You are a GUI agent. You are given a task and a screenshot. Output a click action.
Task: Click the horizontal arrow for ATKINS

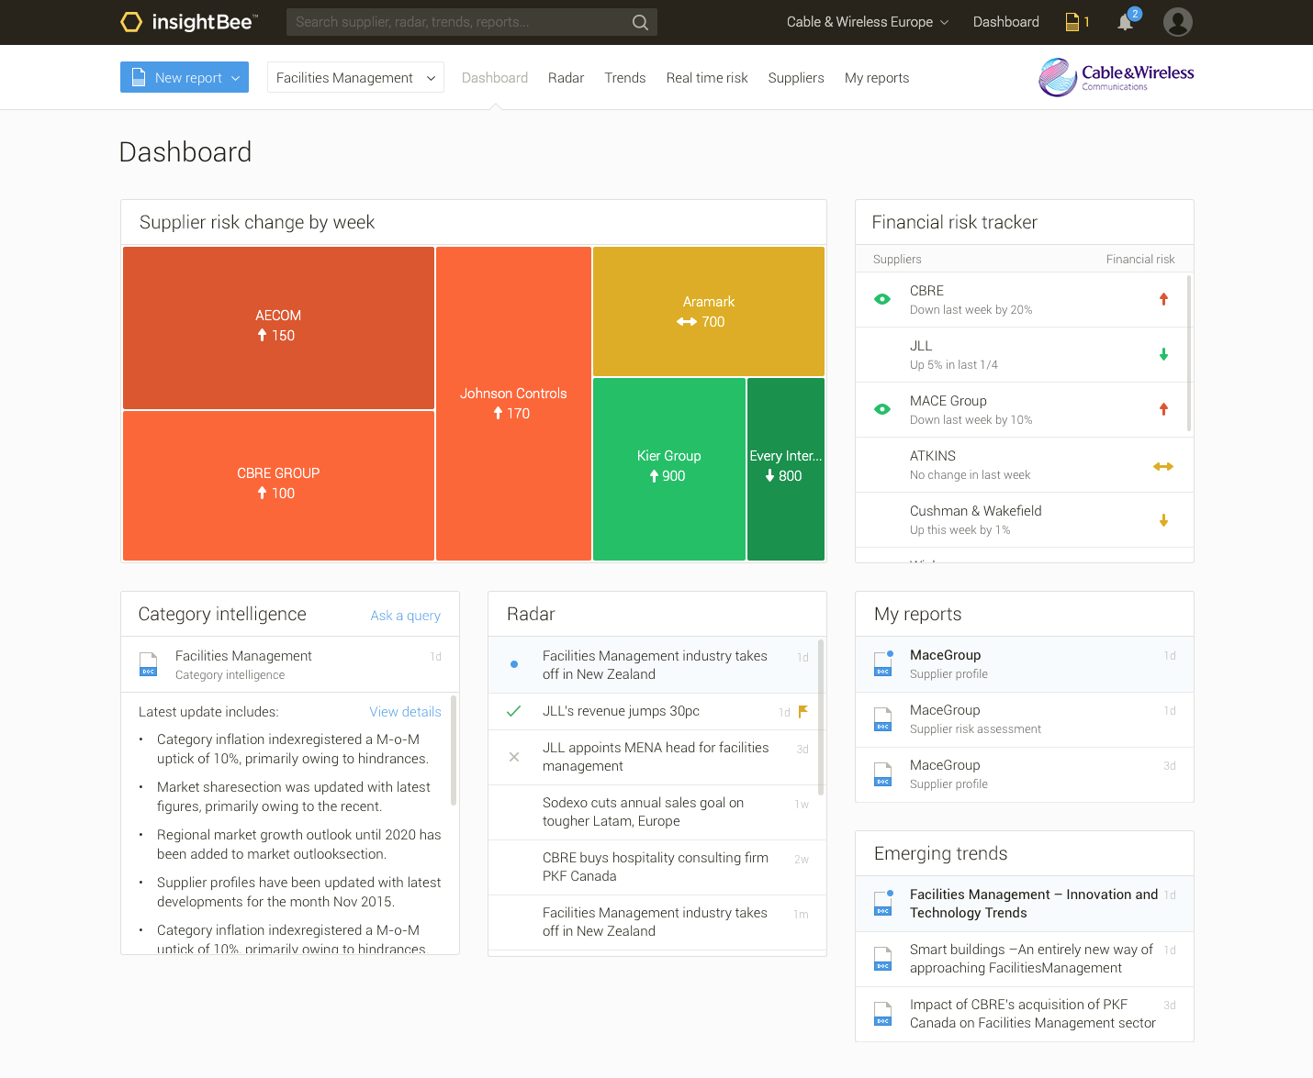click(1163, 466)
